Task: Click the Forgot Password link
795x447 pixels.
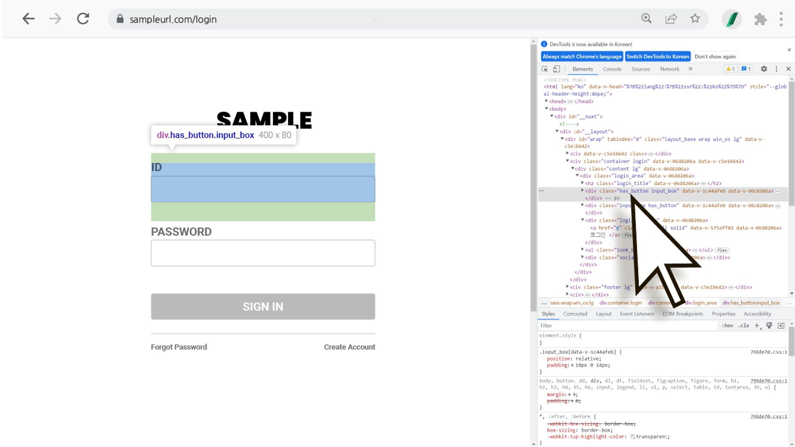Action: click(x=179, y=347)
